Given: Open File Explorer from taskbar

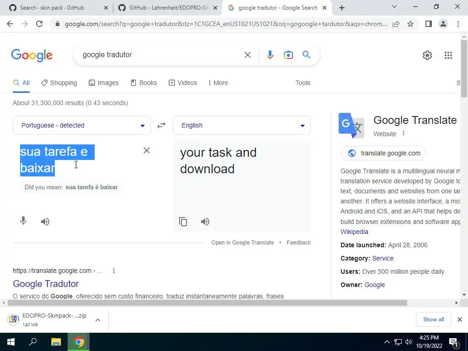Looking at the screenshot, I should click(56, 342).
